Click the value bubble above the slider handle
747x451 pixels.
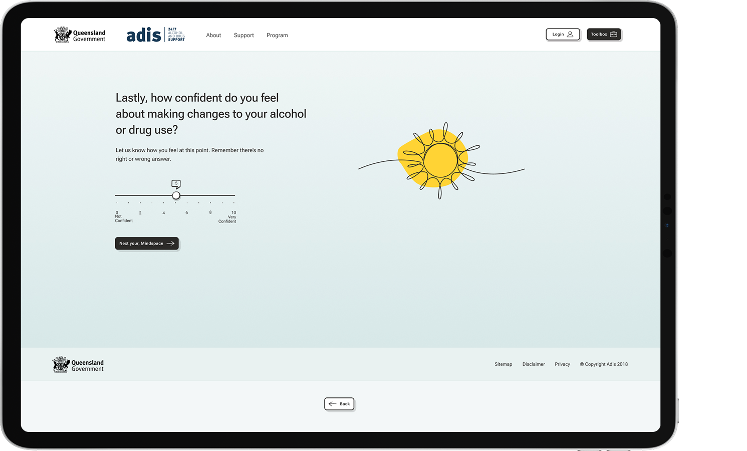[x=176, y=184]
